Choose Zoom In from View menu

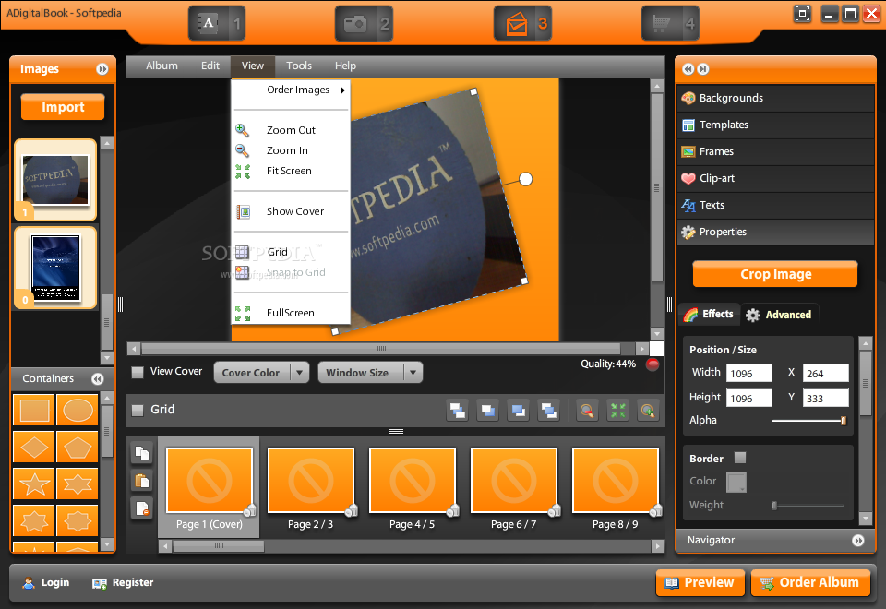pyautogui.click(x=292, y=150)
